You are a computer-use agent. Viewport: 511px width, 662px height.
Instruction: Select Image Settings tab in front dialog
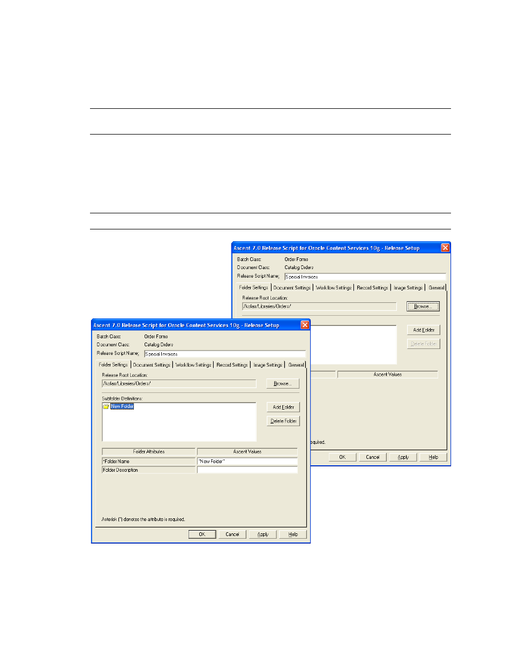coord(267,365)
